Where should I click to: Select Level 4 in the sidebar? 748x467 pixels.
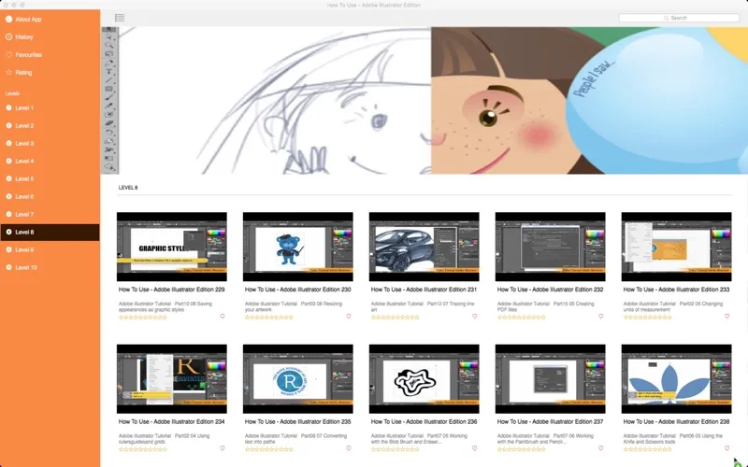tap(50, 161)
